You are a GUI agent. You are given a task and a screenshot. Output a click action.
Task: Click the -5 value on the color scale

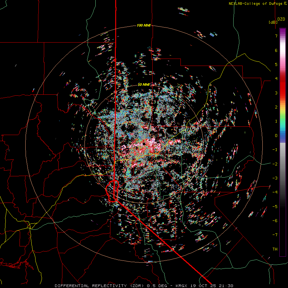[275, 206]
